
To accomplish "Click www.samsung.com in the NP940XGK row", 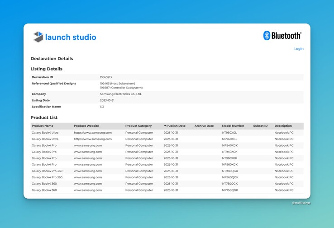I will tap(88, 145).
